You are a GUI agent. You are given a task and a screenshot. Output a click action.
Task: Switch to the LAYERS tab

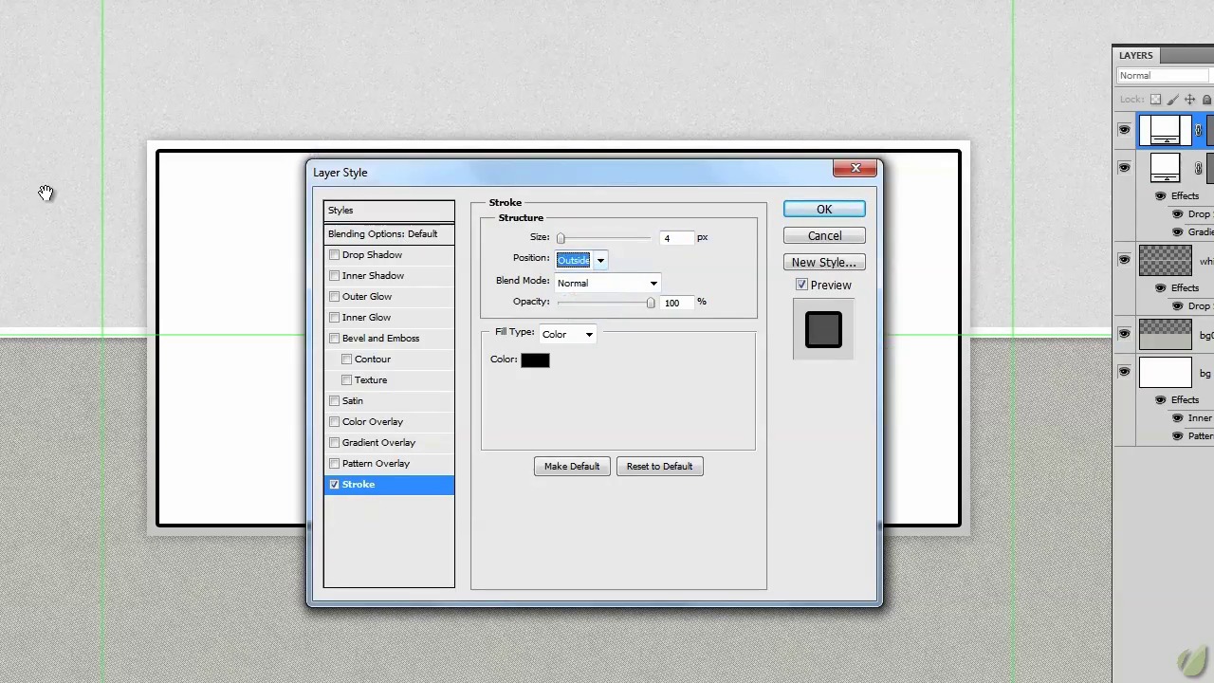pos(1135,55)
